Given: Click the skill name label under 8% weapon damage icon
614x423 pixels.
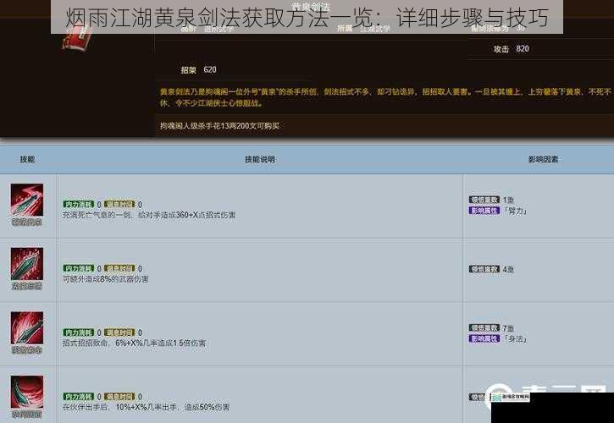Looking at the screenshot, I should pyautogui.click(x=27, y=286).
